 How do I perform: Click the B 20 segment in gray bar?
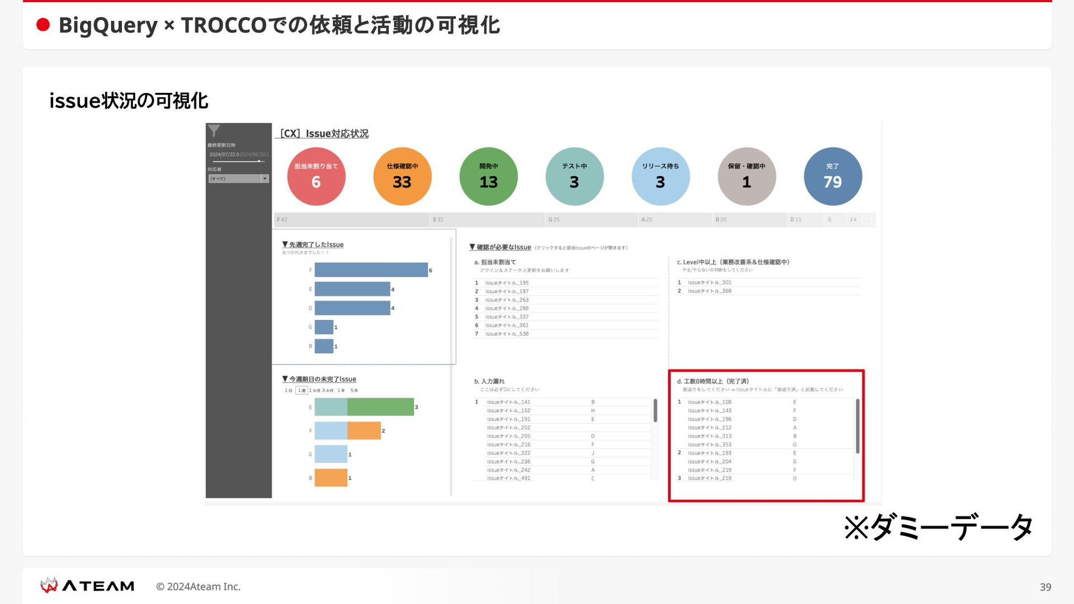coord(750,220)
